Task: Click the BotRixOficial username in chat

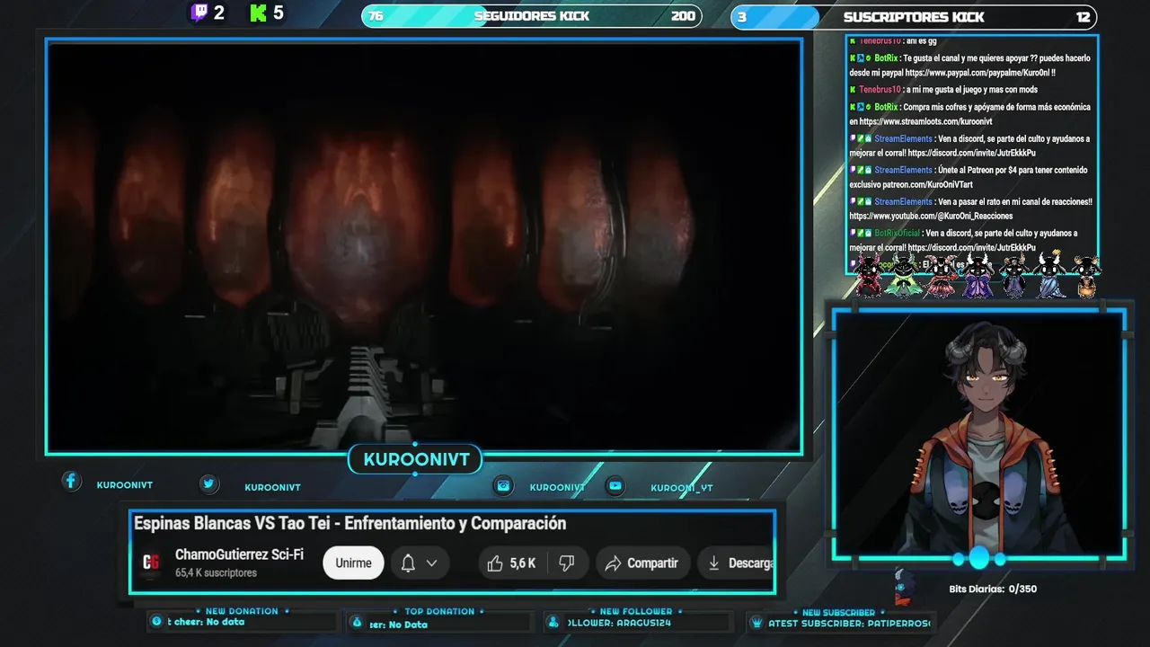Action: pyautogui.click(x=898, y=234)
